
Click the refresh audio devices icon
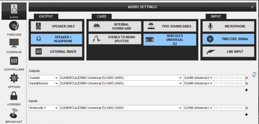click(x=254, y=74)
